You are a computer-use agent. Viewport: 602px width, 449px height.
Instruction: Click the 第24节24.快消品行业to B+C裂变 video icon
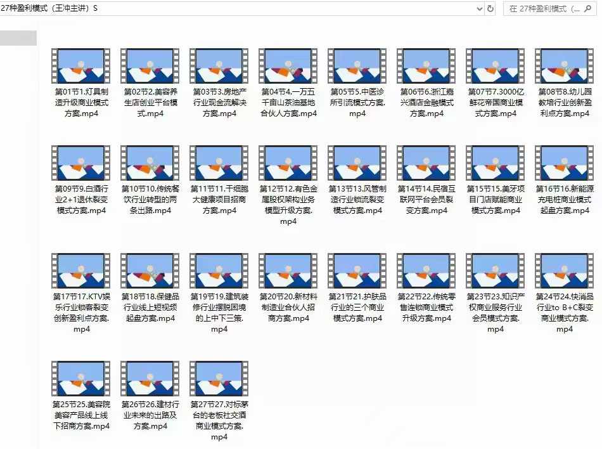point(565,271)
